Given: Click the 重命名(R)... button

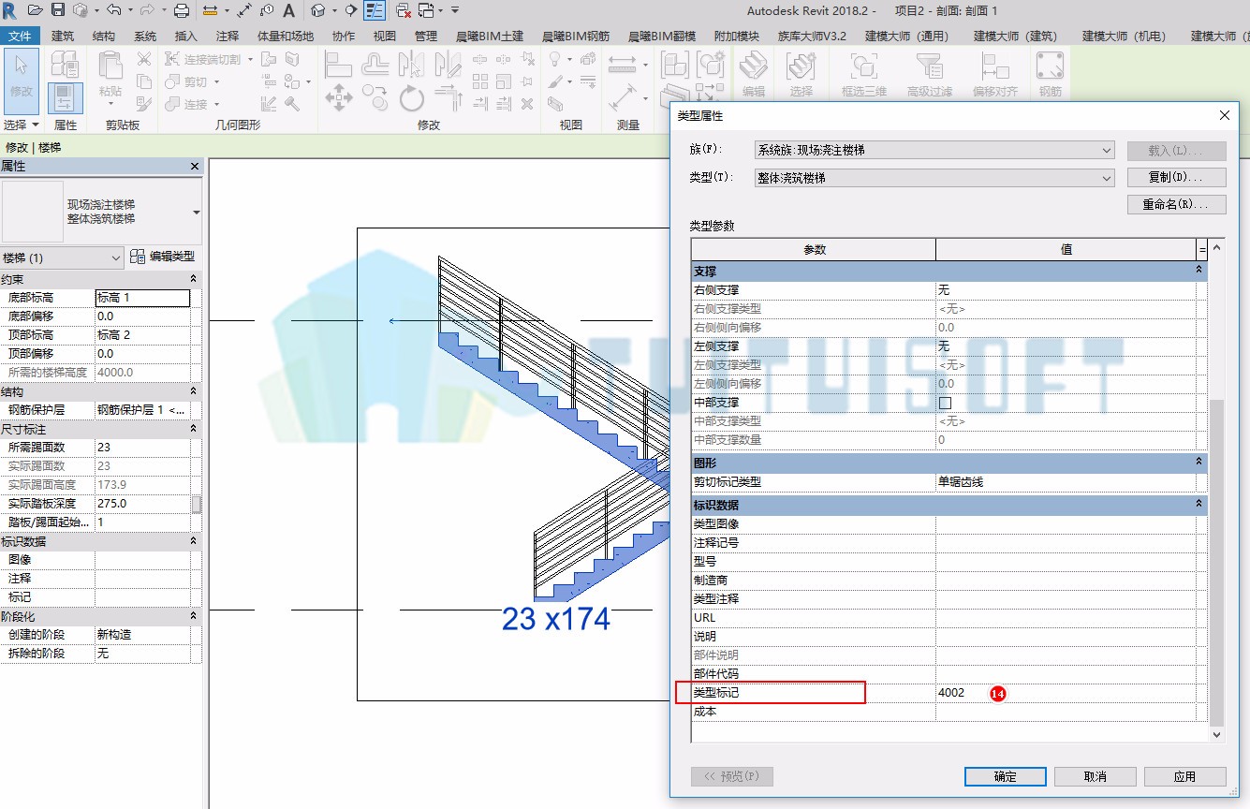Looking at the screenshot, I should pyautogui.click(x=1177, y=204).
